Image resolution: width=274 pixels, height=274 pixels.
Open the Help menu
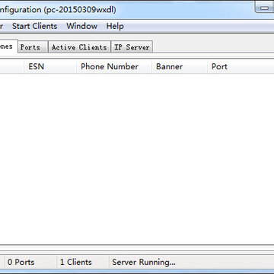pyautogui.click(x=115, y=26)
